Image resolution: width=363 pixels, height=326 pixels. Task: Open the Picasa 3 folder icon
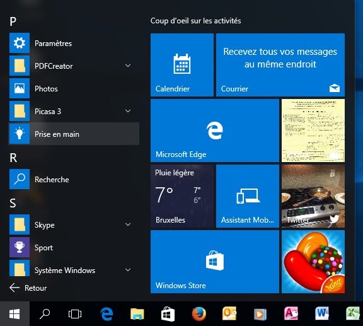pyautogui.click(x=20, y=111)
